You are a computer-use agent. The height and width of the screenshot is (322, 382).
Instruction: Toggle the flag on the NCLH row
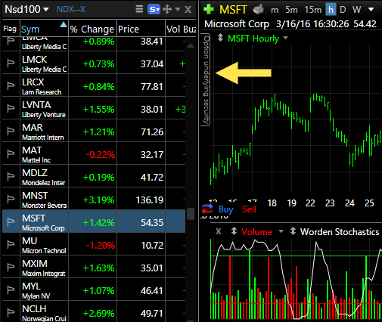pyautogui.click(x=11, y=312)
